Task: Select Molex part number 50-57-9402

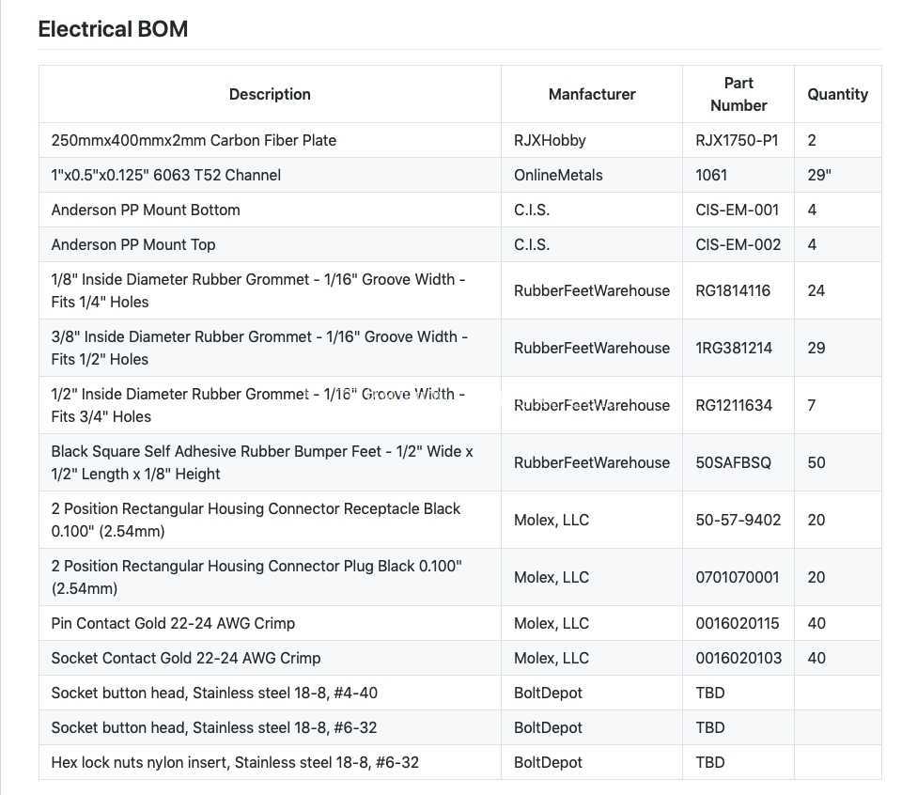Action: pyautogui.click(x=738, y=520)
